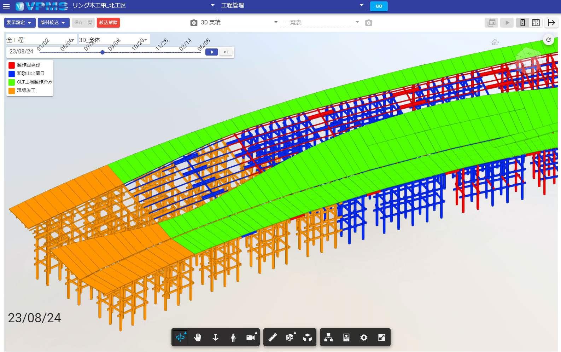Expand the 表示設定 dropdown
Viewport: 561px width, 352px height.
(x=20, y=23)
